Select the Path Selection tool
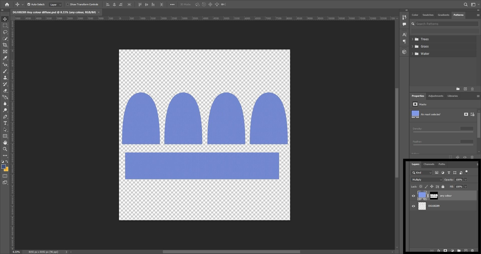 (x=5, y=130)
